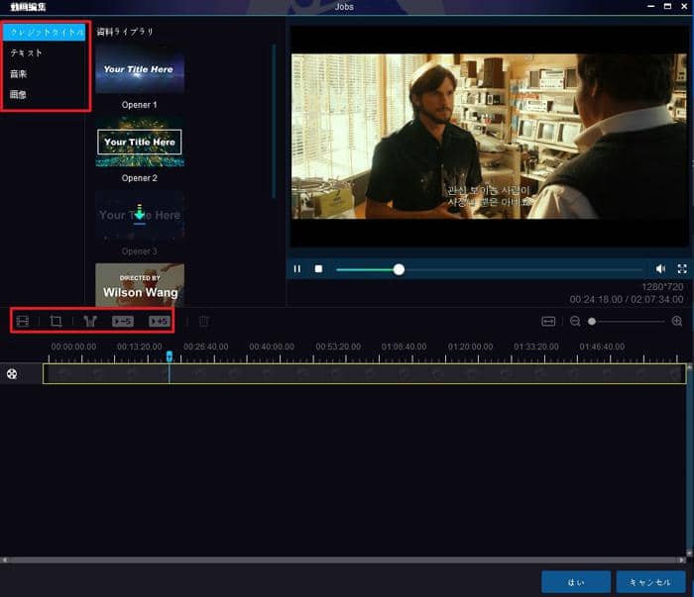Screen dimensions: 694x597
Task: Click the timeline zoom slider handle
Action: (592, 321)
